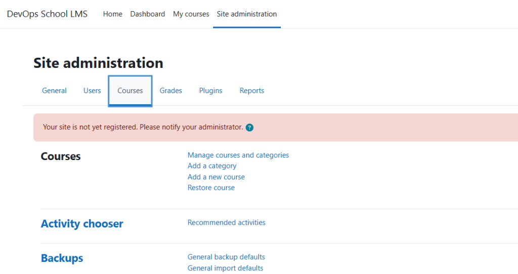Open My courses in navigation bar
Image resolution: width=518 pixels, height=274 pixels.
[x=191, y=14]
